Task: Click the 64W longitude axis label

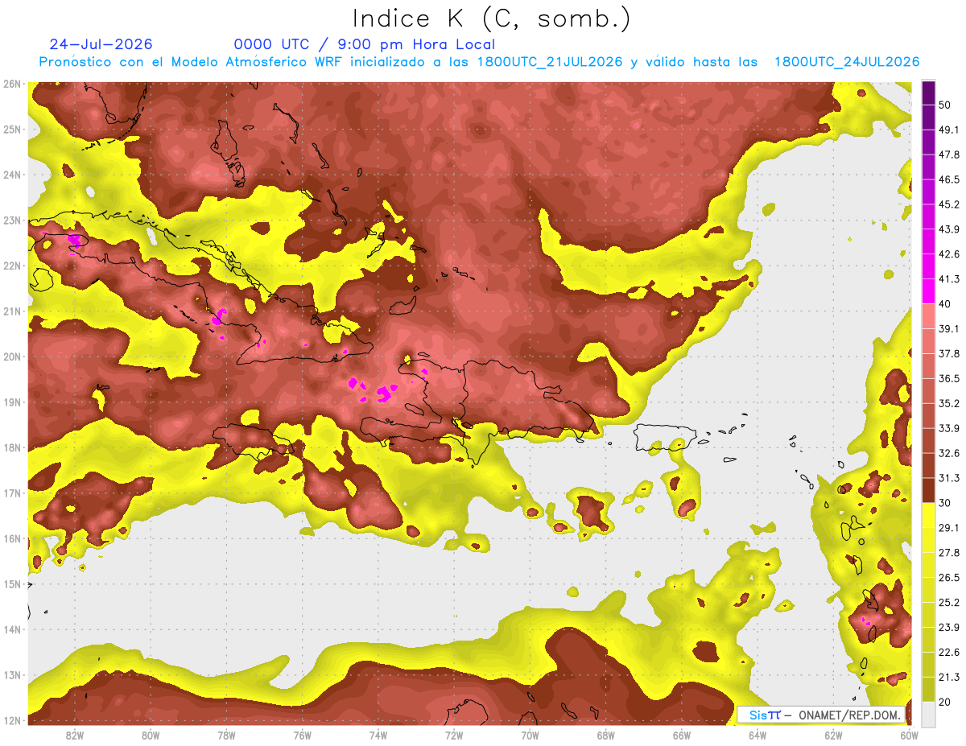Action: [x=758, y=736]
